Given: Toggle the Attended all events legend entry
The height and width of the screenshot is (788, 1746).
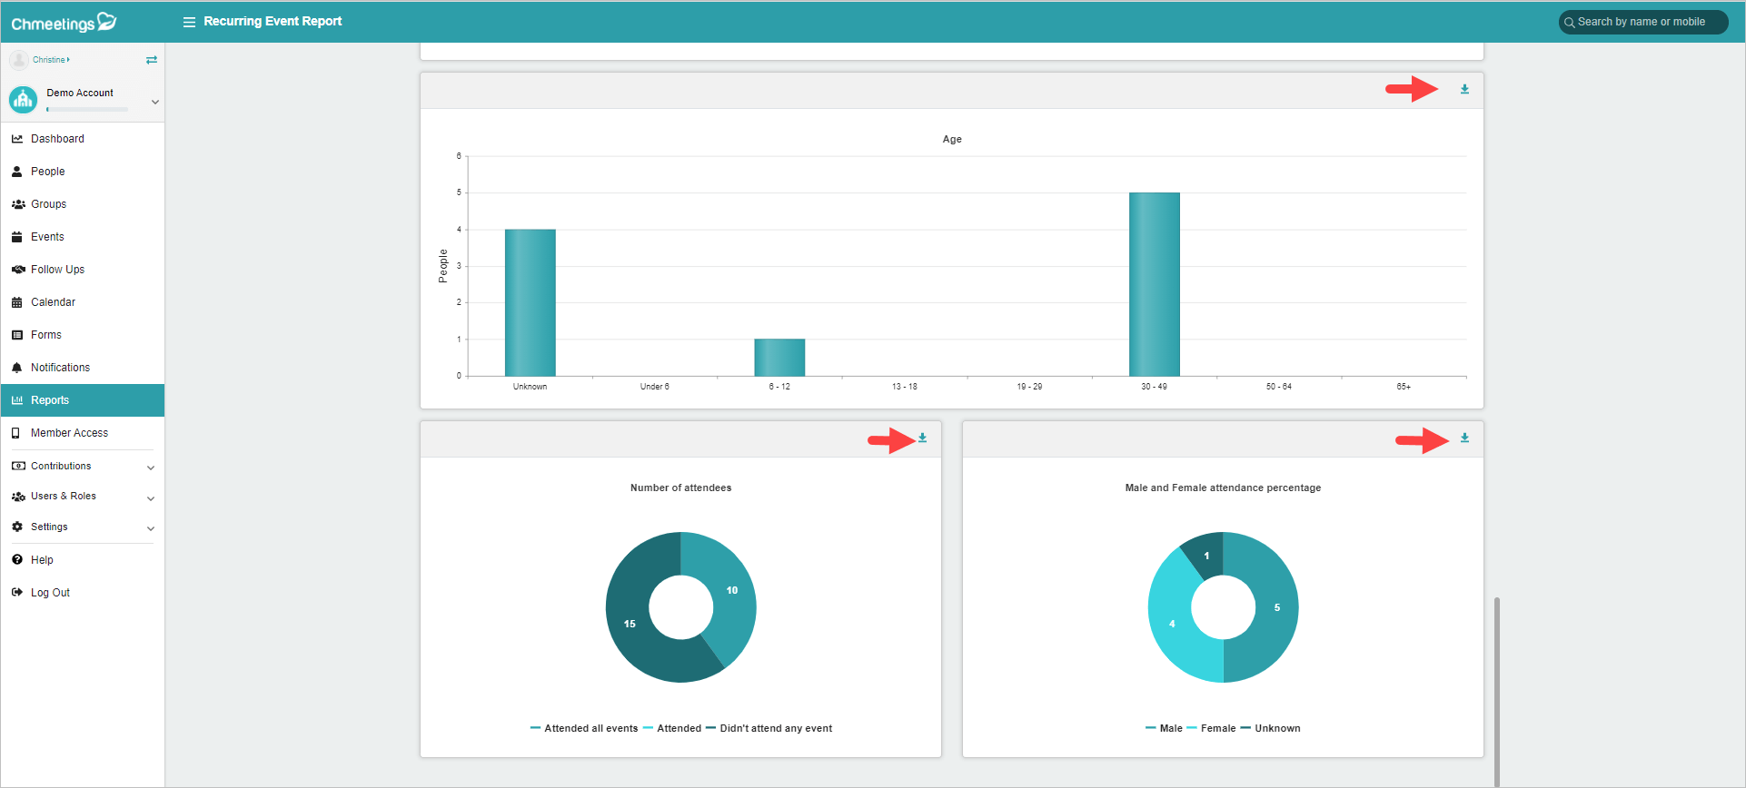Looking at the screenshot, I should tap(584, 728).
